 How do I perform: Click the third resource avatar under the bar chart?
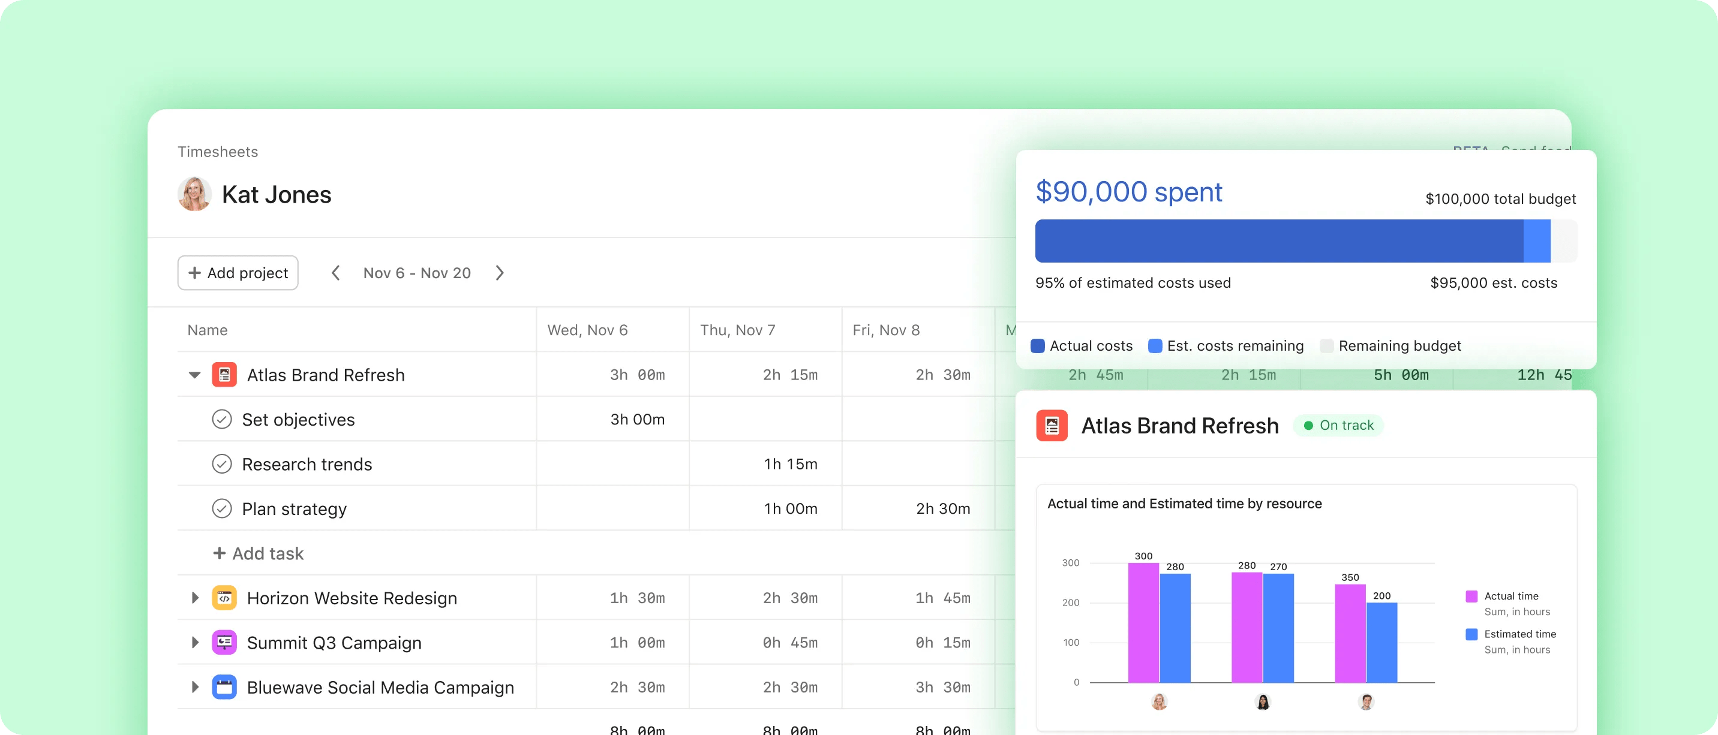(x=1366, y=701)
